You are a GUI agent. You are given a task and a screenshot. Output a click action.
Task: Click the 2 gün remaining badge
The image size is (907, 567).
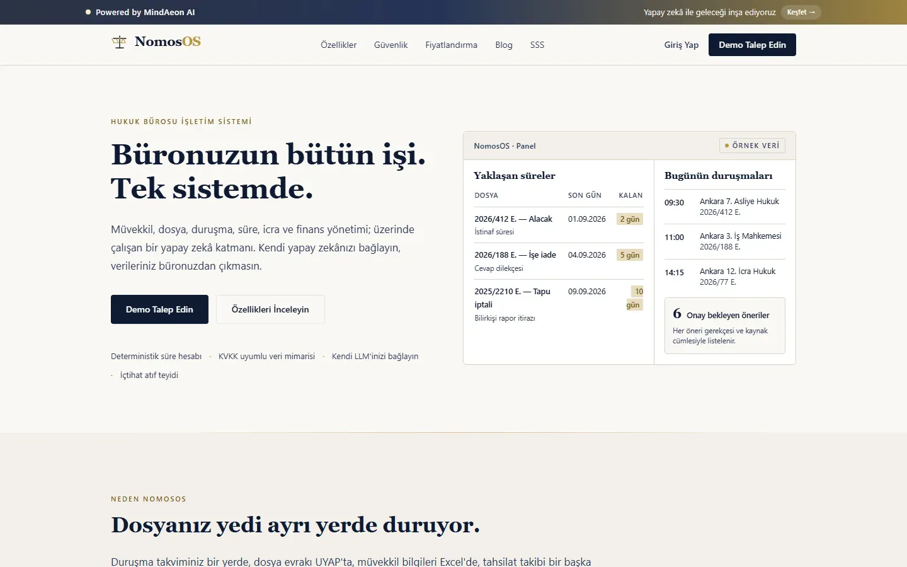pyautogui.click(x=630, y=219)
